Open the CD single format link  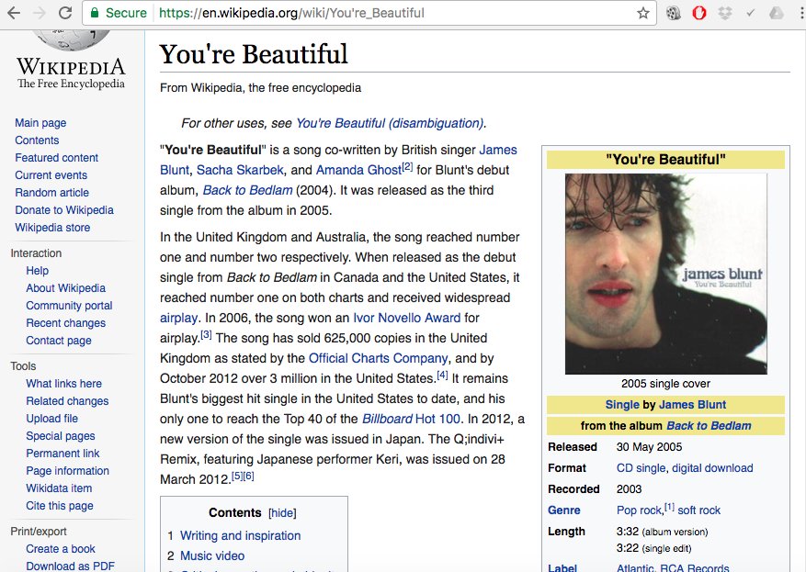(x=641, y=467)
